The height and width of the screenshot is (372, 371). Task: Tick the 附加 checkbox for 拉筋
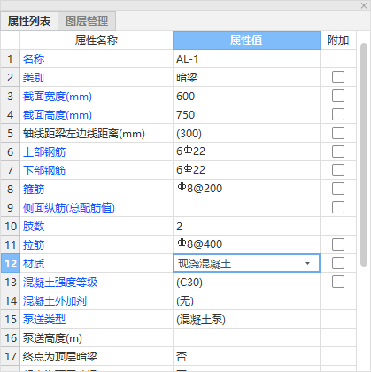pos(338,244)
